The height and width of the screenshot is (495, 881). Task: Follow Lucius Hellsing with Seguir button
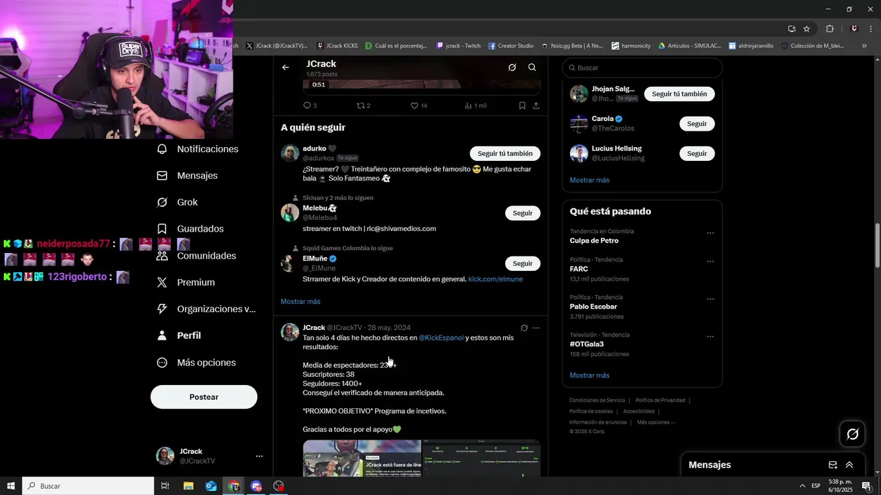pyautogui.click(x=697, y=153)
